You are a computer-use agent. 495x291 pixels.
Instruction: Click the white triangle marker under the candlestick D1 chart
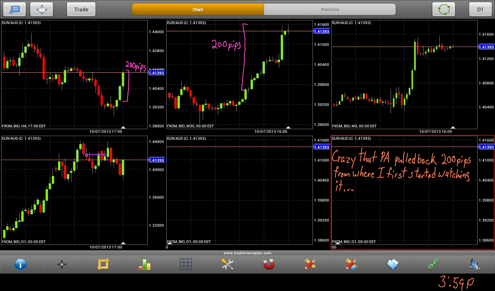pyautogui.click(x=123, y=243)
